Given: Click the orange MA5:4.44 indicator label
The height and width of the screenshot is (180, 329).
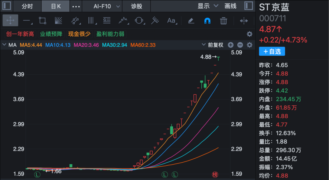Looking at the screenshot, I should coord(31,45).
